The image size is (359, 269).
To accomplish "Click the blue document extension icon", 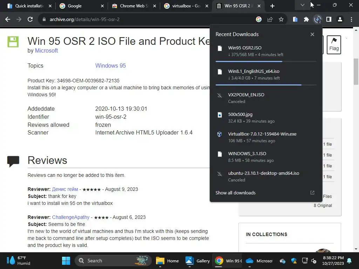I will [295, 20].
